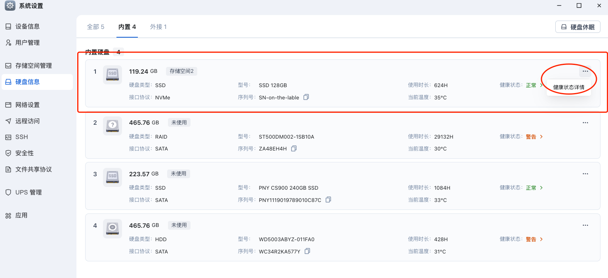Click the system settings gear icon
Image resolution: width=608 pixels, height=278 pixels.
pyautogui.click(x=10, y=6)
